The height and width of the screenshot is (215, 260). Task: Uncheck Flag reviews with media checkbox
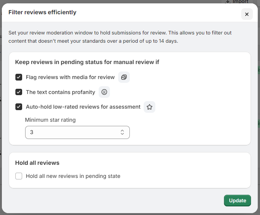[19, 77]
